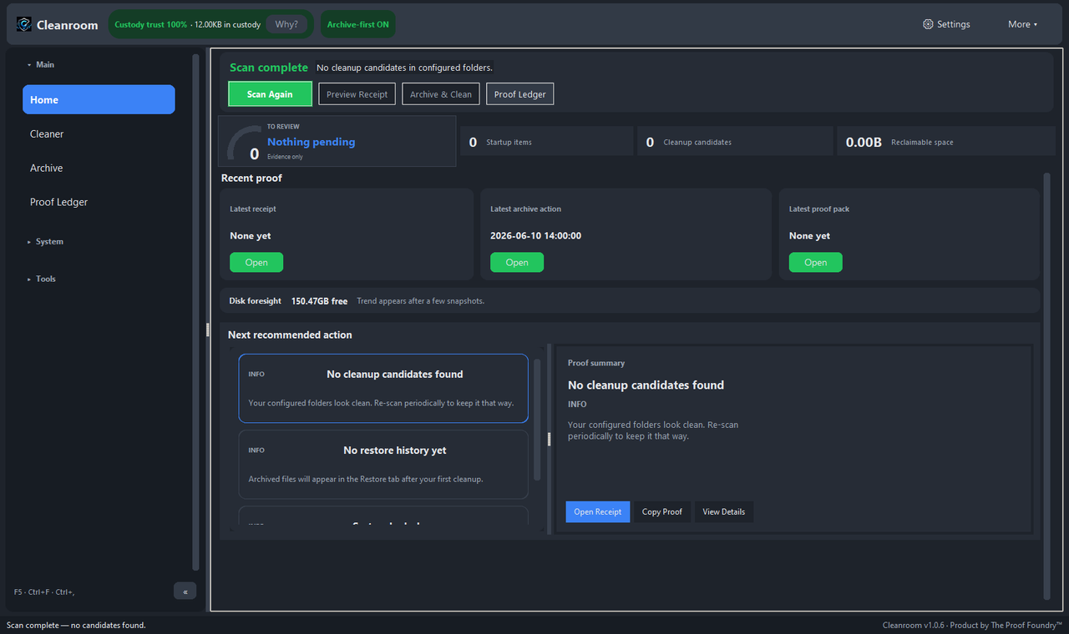This screenshot has height=634, width=1069.
Task: Click the Cleanup candidates stat card
Action: point(735,142)
